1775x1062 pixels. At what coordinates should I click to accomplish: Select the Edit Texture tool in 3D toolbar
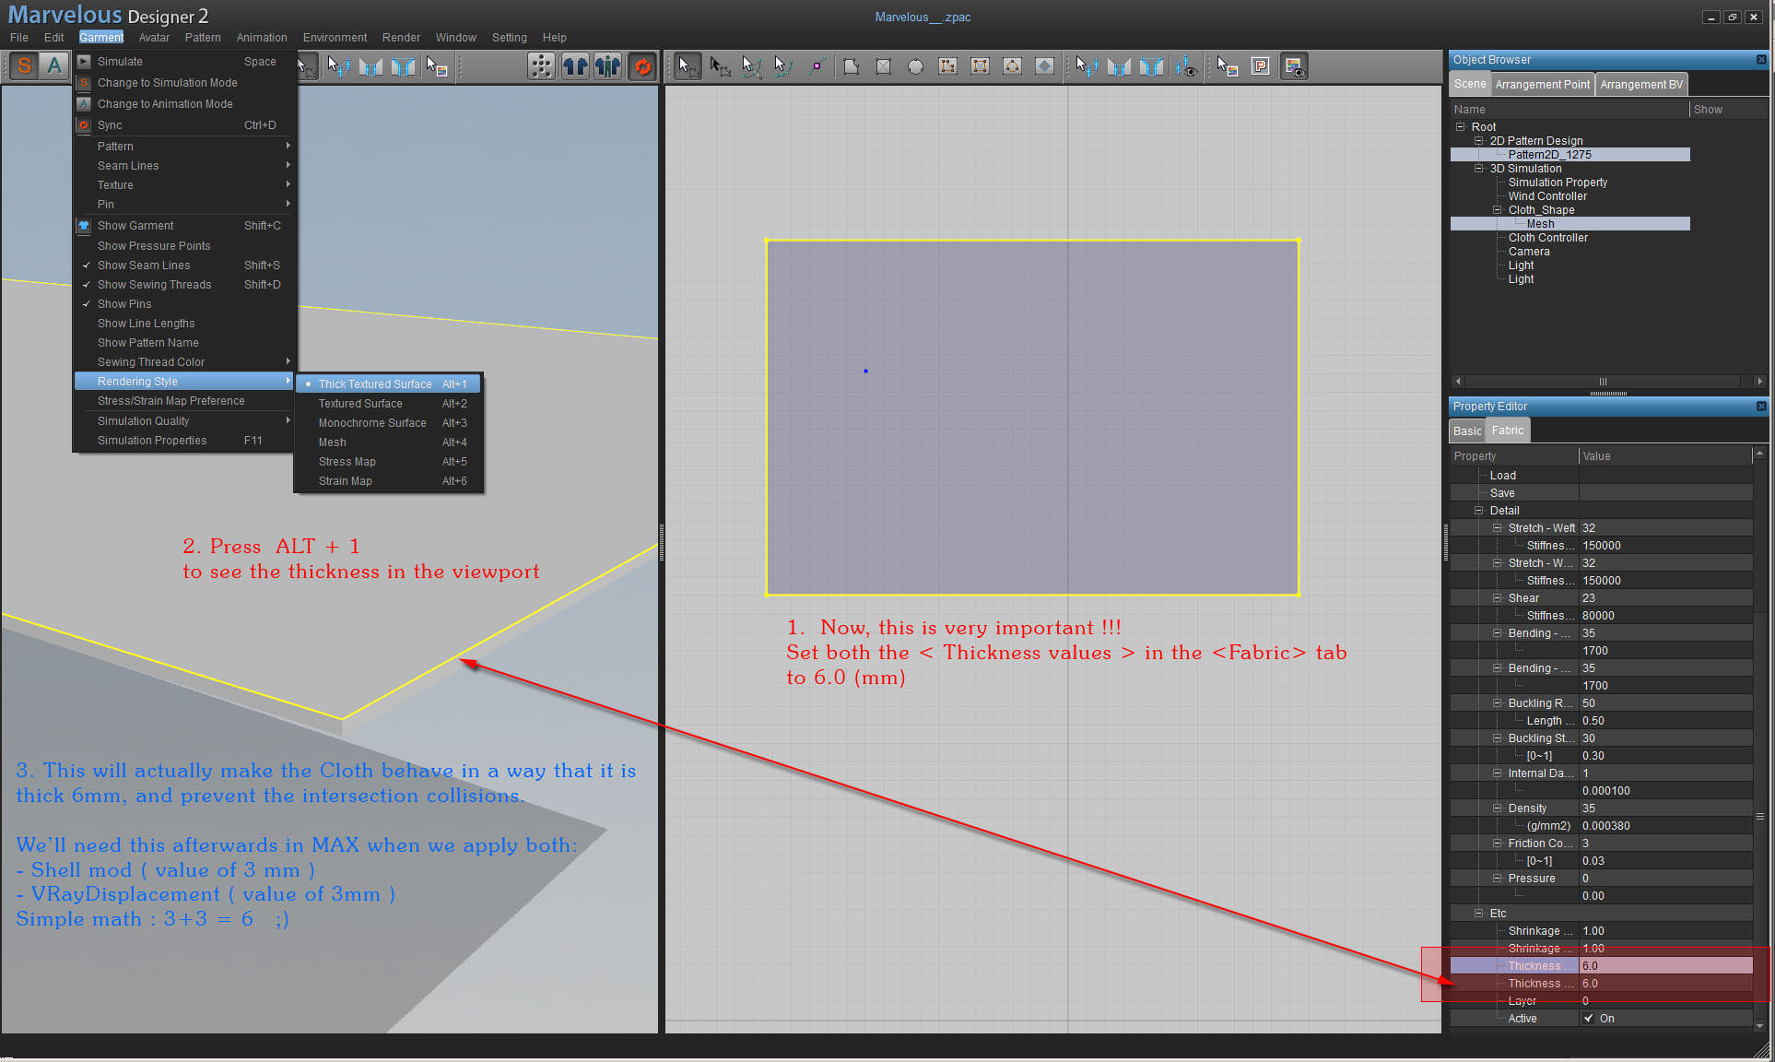[x=437, y=66]
